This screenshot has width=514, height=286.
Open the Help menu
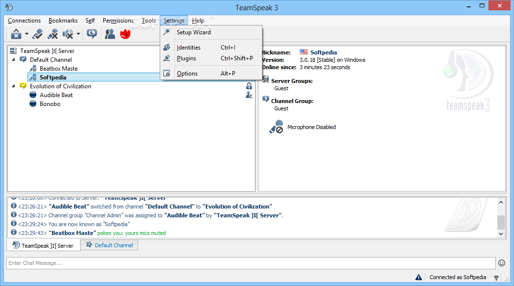point(198,21)
